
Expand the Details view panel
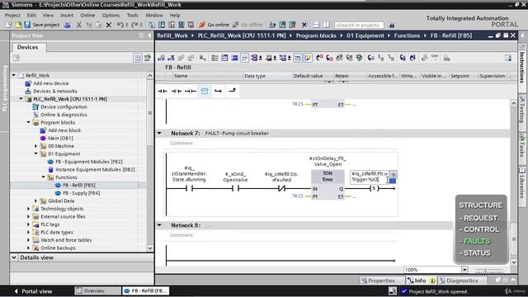pyautogui.click(x=14, y=257)
